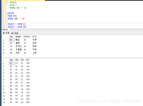The width and height of the screenshot is (143, 106).
Task: Select QTY value 300 in row 8
Action: [x=28, y=86]
